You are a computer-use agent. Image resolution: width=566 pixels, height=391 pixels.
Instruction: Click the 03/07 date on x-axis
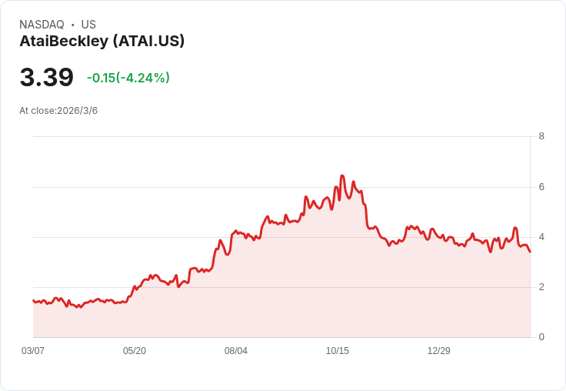(x=33, y=351)
